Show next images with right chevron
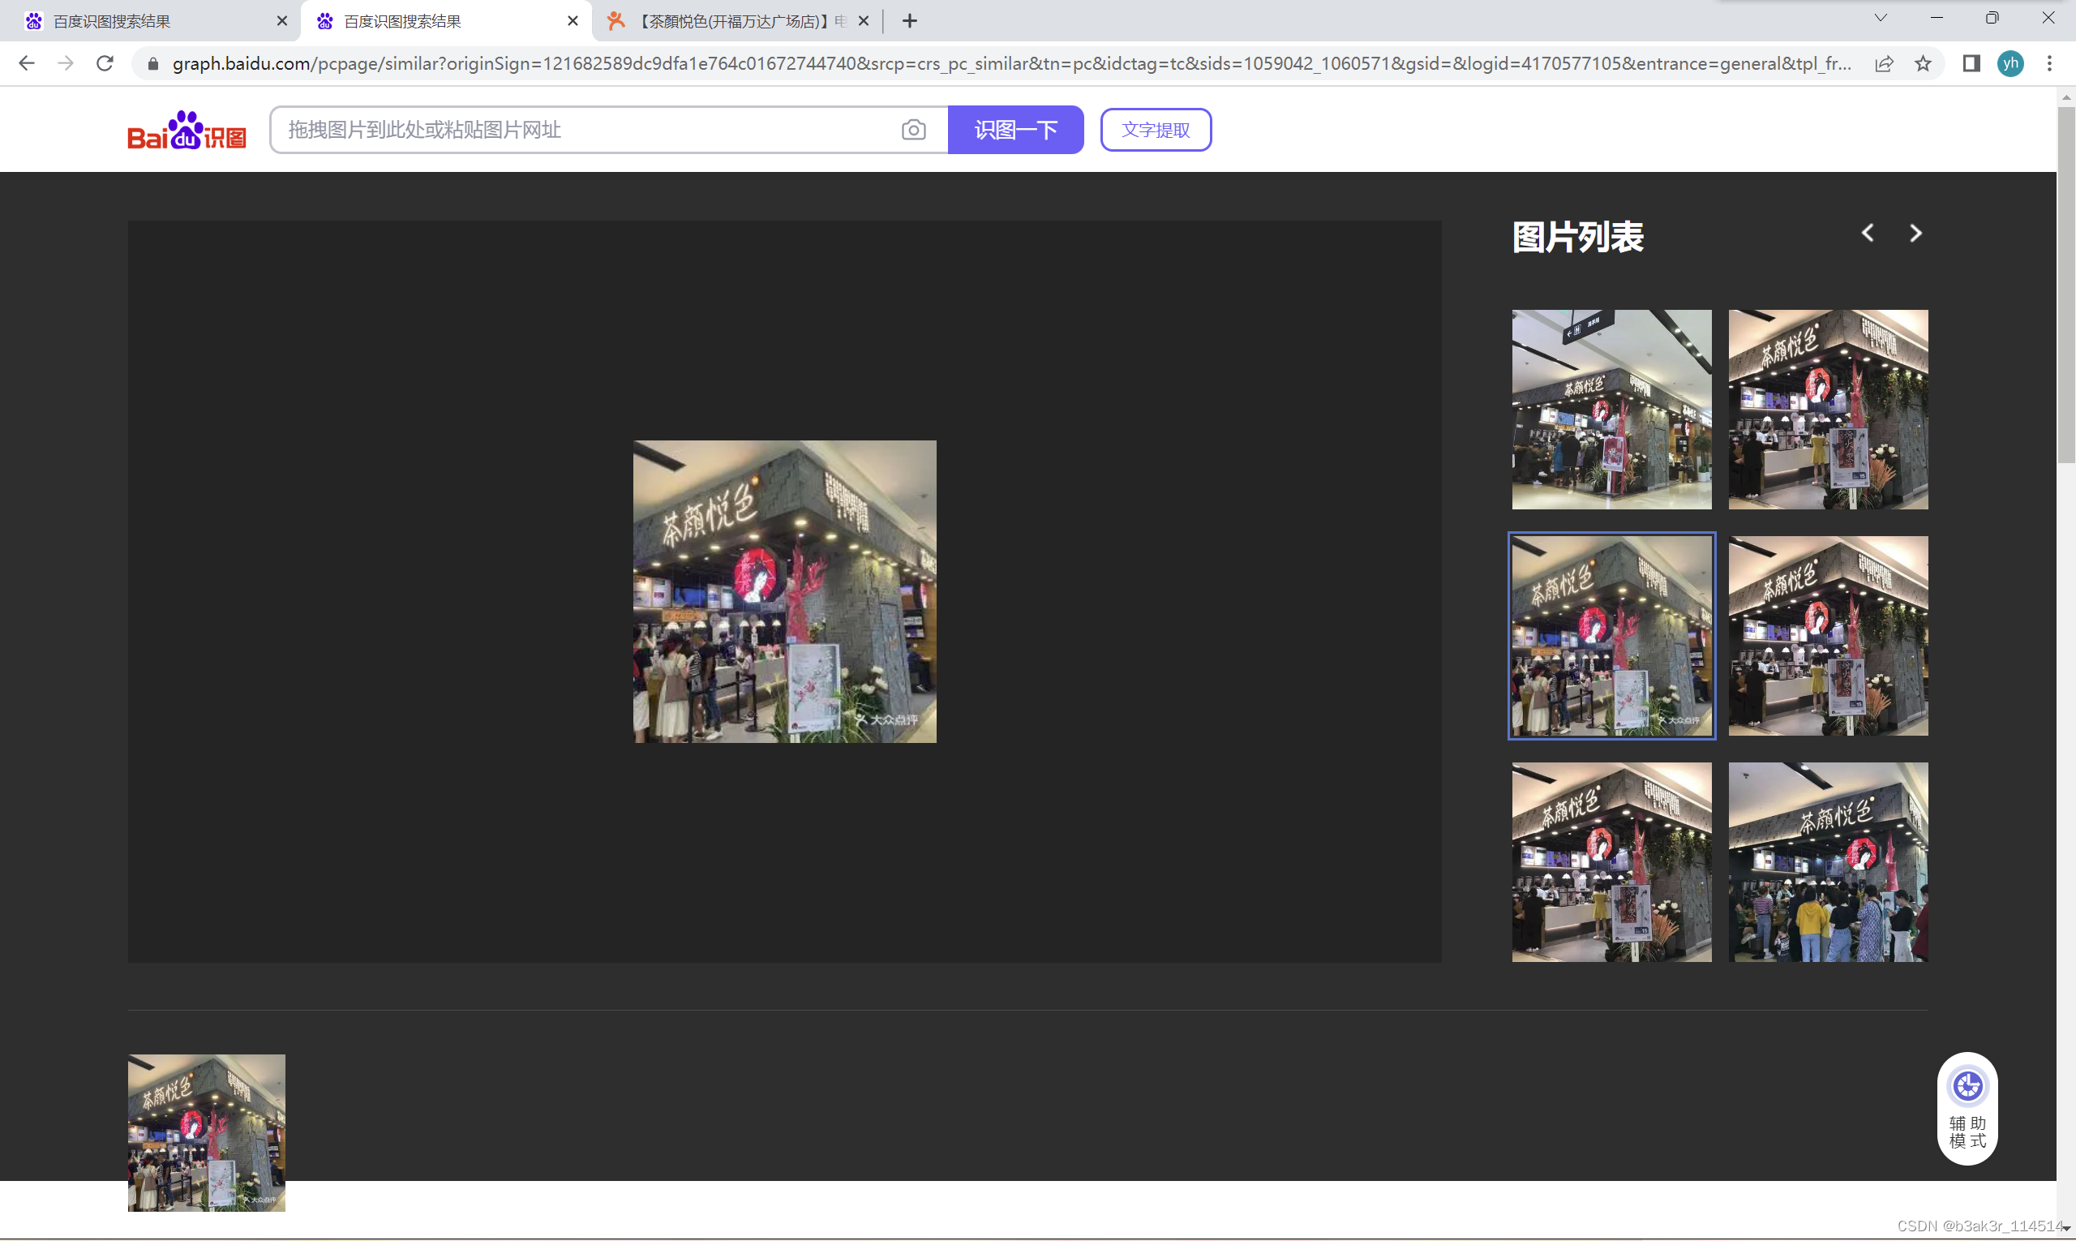The height and width of the screenshot is (1241, 2076). [1915, 234]
